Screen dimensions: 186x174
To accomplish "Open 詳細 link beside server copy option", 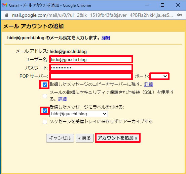I will tap(149, 84).
